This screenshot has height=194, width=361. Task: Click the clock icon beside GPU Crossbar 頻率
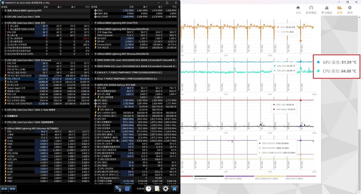[95, 131]
